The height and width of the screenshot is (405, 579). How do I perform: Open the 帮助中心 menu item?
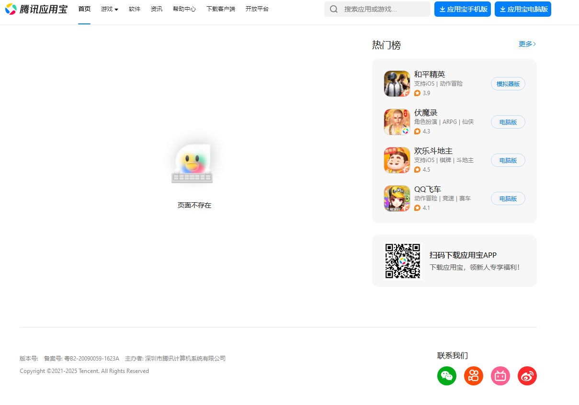(184, 9)
